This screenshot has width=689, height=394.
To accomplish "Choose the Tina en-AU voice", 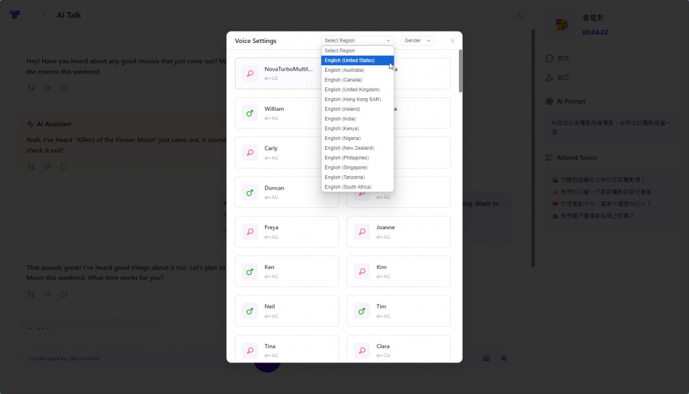I will pyautogui.click(x=287, y=349).
